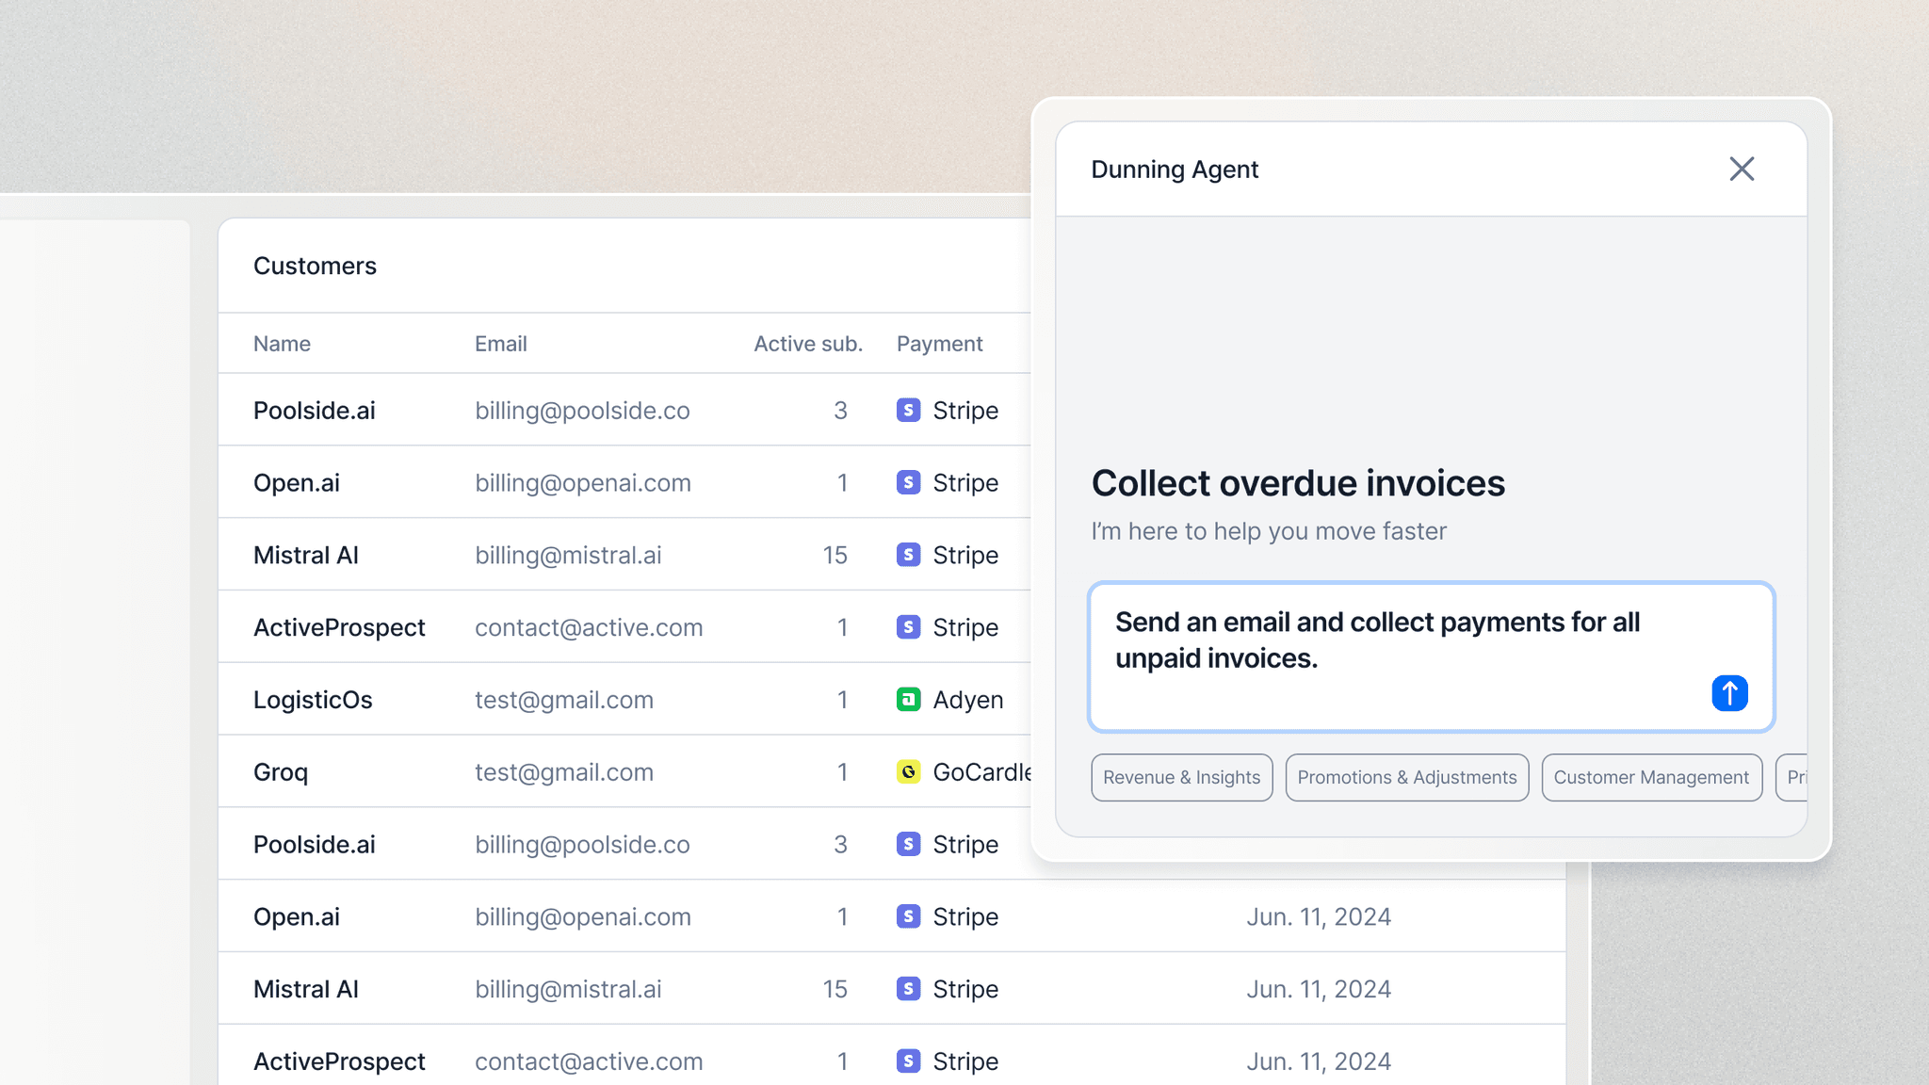The image size is (1929, 1085).
Task: Click the Stripe icon in the last ActiveProspect row
Action: (908, 1061)
